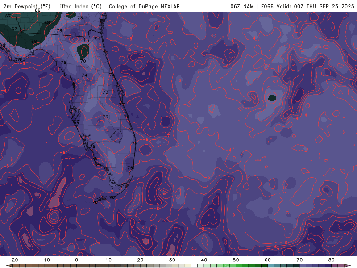
Task: Click the "68" dewpoint label over Georgia
Action: (x=47, y=23)
